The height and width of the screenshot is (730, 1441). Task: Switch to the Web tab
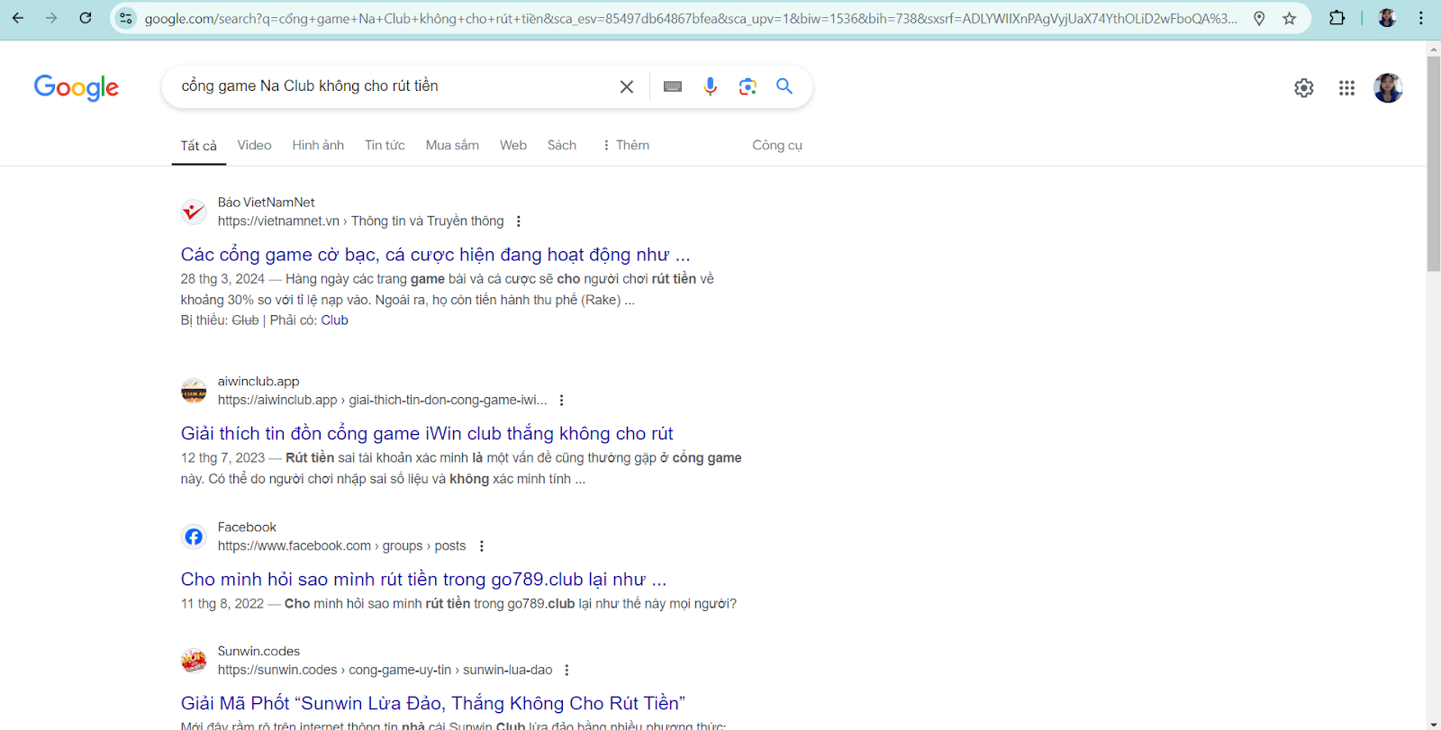[x=513, y=145]
